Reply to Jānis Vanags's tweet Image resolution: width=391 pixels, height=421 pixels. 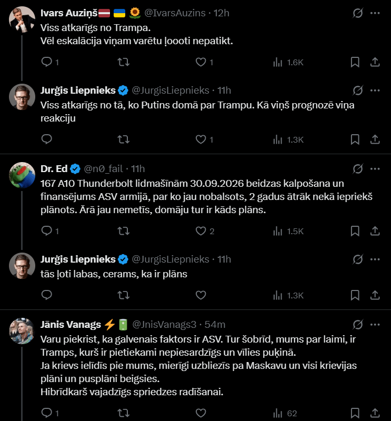pos(46,413)
